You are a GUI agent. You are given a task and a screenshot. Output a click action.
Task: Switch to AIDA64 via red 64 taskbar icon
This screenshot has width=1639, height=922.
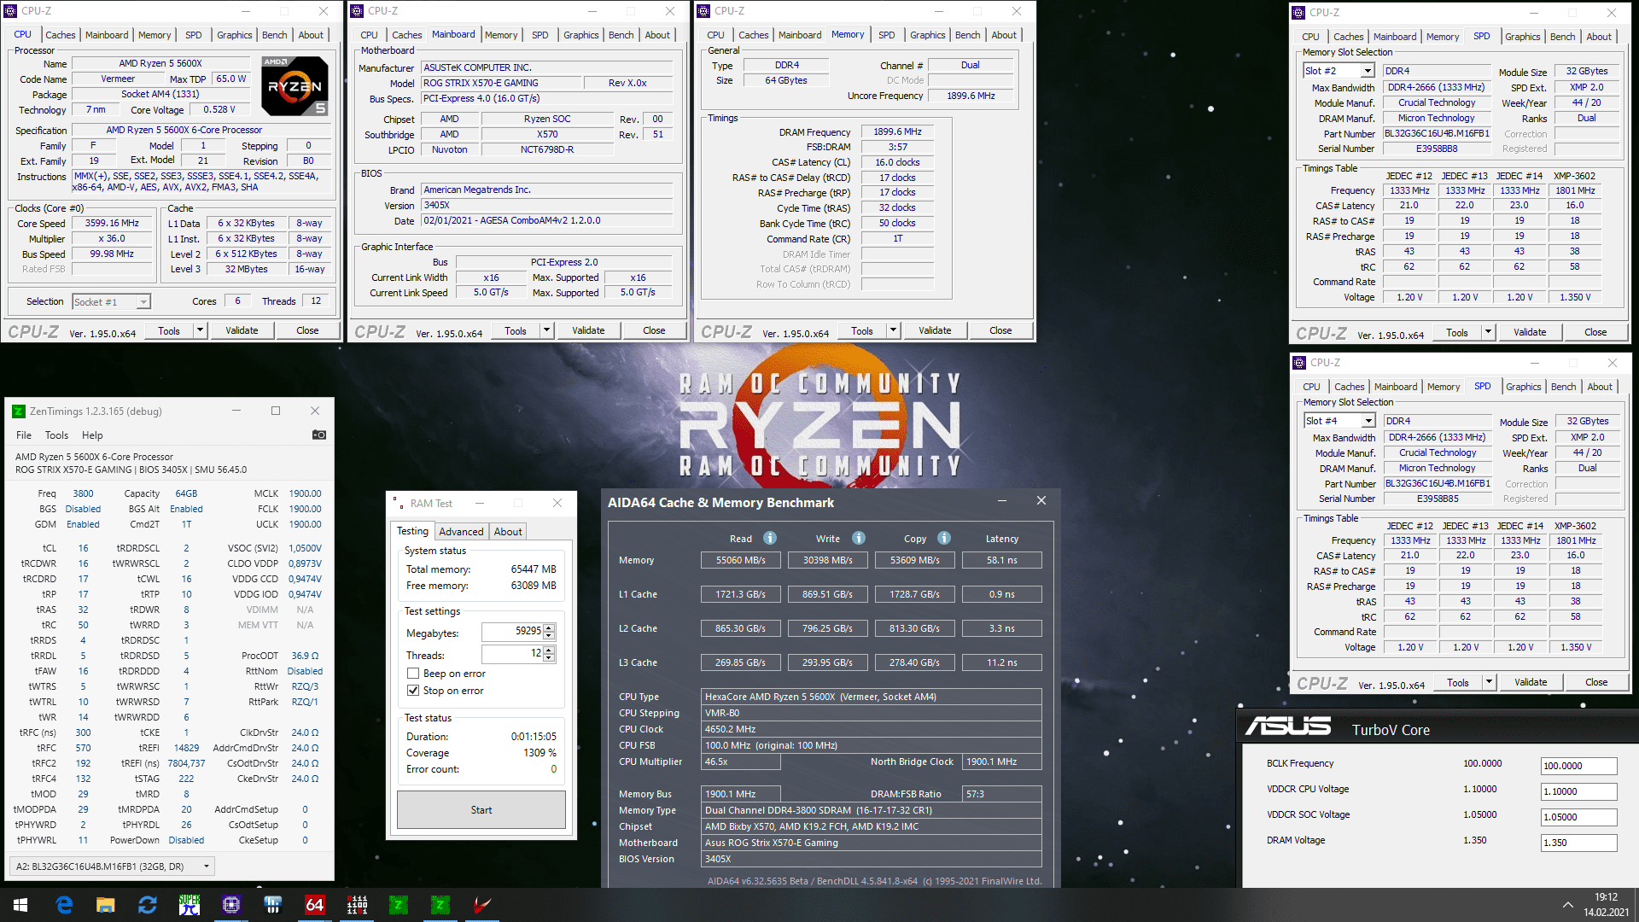point(315,905)
